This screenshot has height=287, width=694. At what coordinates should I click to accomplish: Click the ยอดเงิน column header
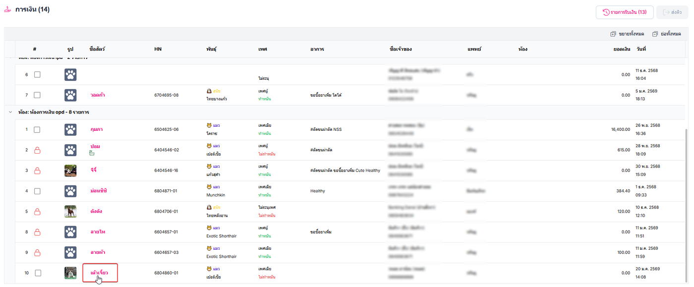(621, 49)
